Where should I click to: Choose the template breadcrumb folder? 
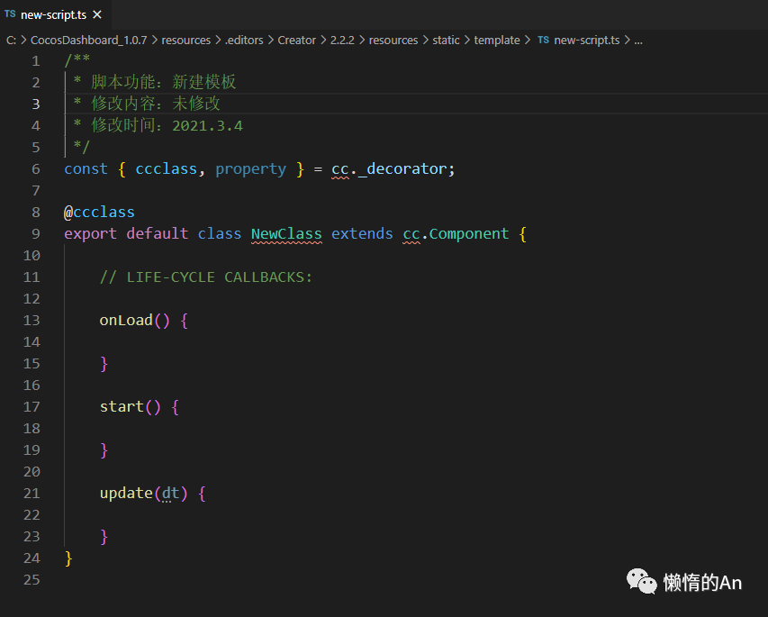coord(497,41)
